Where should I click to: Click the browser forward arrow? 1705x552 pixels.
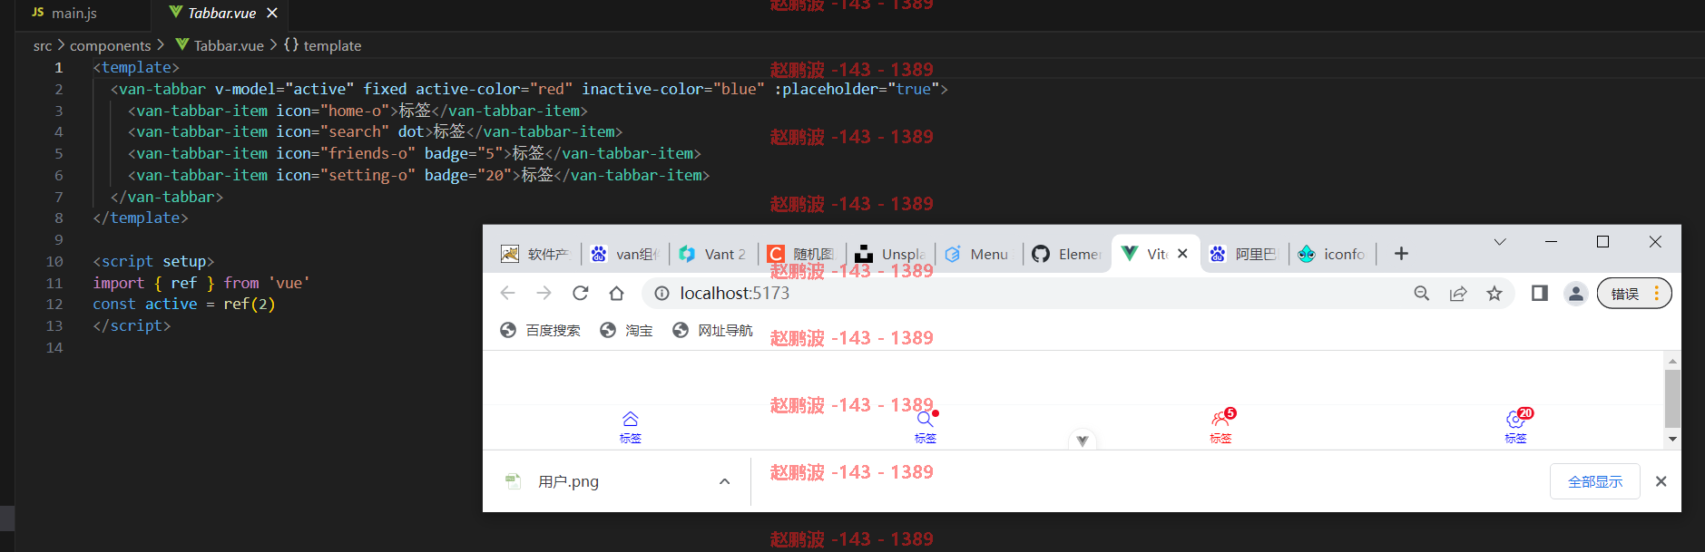coord(544,293)
